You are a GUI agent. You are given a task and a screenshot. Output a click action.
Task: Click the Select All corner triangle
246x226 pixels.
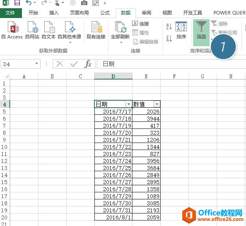(6, 76)
